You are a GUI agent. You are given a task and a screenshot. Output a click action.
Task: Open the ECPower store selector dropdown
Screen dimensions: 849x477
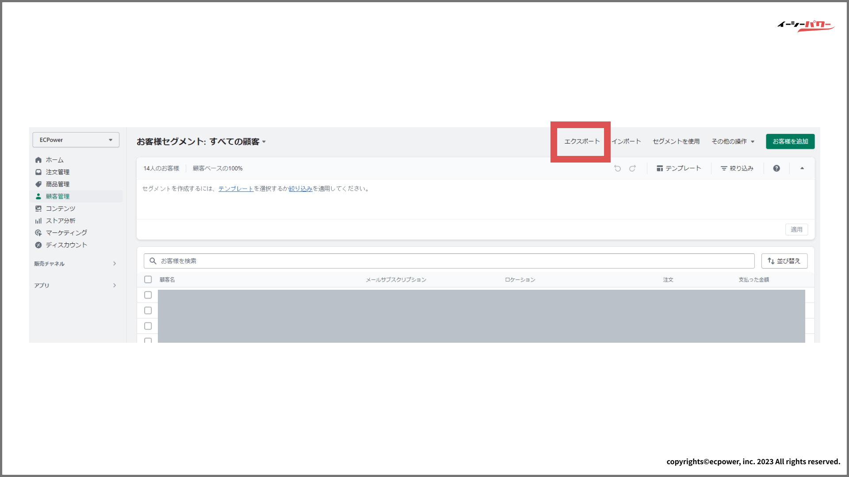tap(76, 140)
